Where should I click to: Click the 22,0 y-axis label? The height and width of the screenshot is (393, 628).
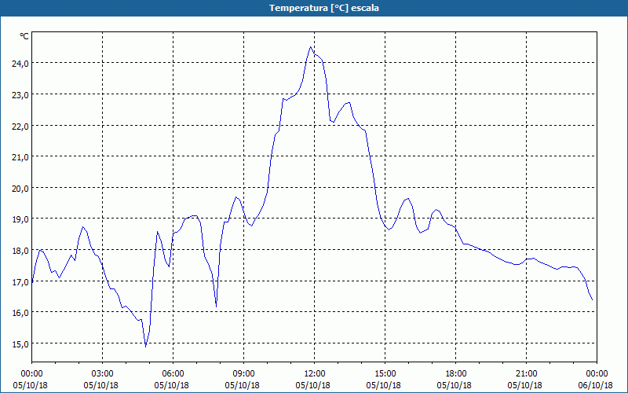(20, 127)
